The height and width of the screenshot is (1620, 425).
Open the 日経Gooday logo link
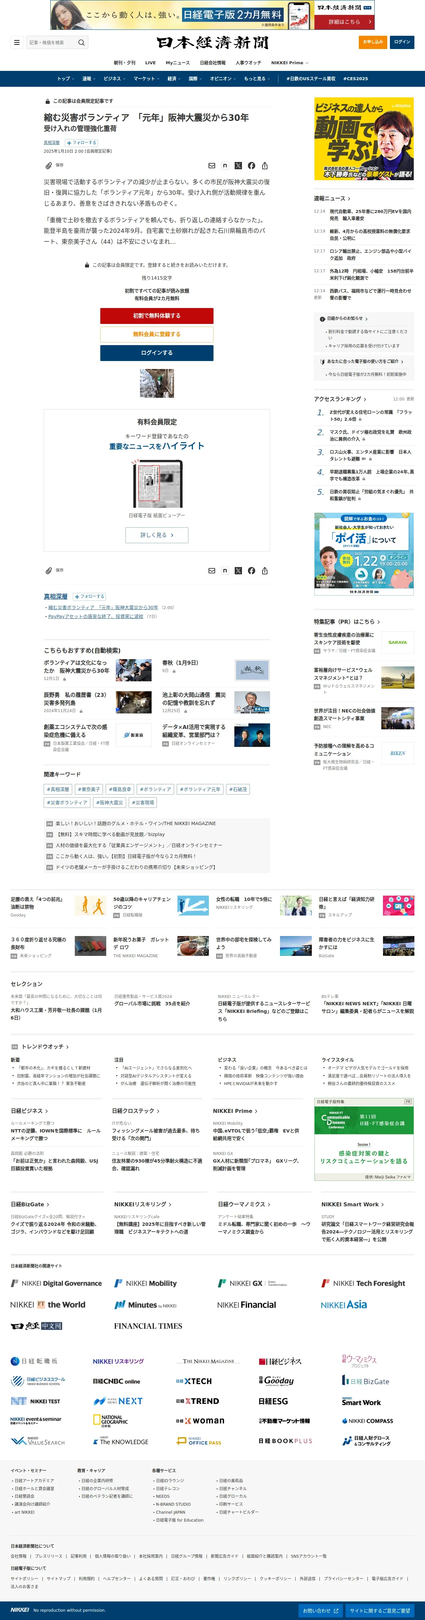(x=277, y=1381)
